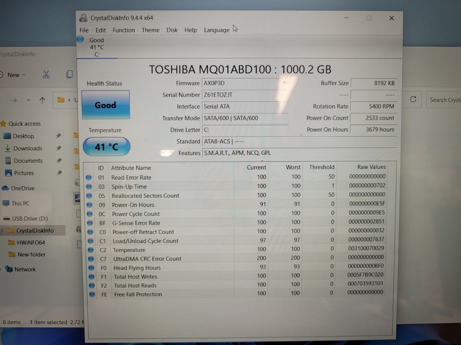Click the CrystalDiskInfo title bar app icon
This screenshot has height=345, width=461.
tap(83, 18)
